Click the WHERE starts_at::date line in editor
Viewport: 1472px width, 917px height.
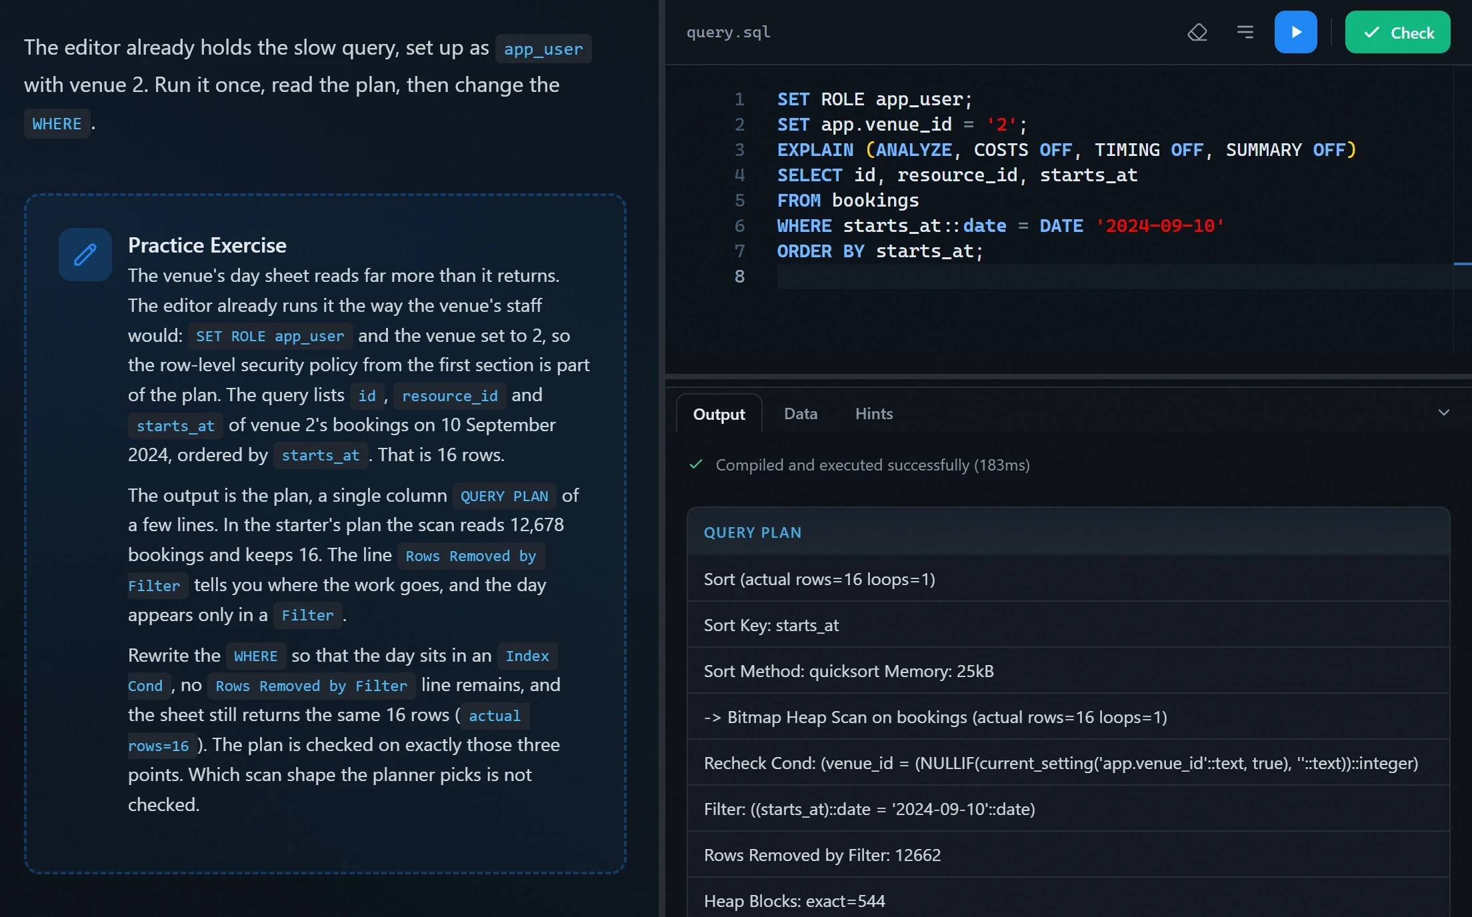tap(1001, 226)
